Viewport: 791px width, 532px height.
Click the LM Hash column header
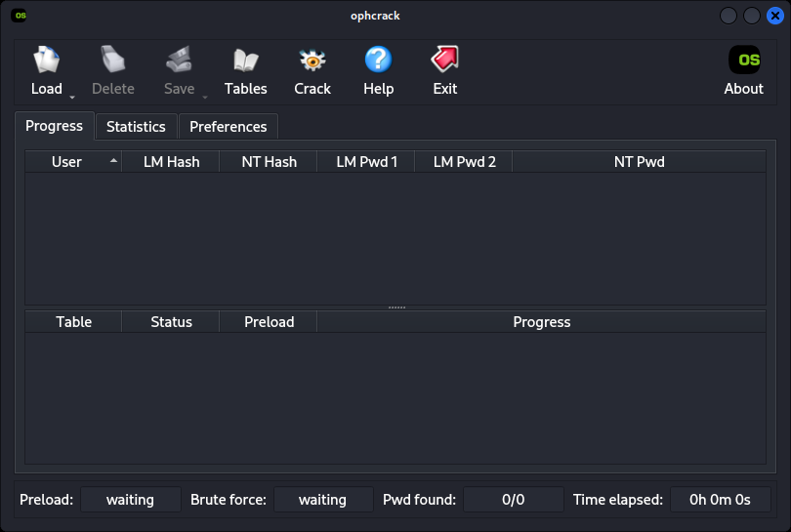[x=171, y=162]
